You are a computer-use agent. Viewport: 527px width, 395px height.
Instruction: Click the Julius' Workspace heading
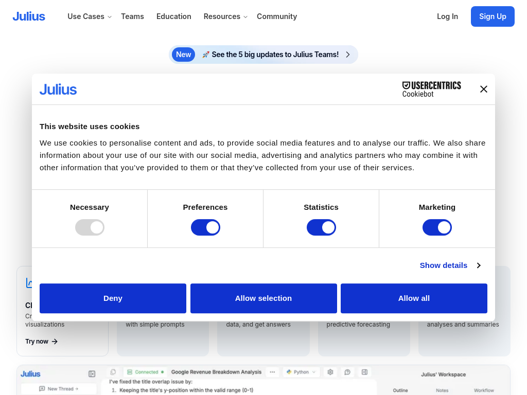point(443,374)
